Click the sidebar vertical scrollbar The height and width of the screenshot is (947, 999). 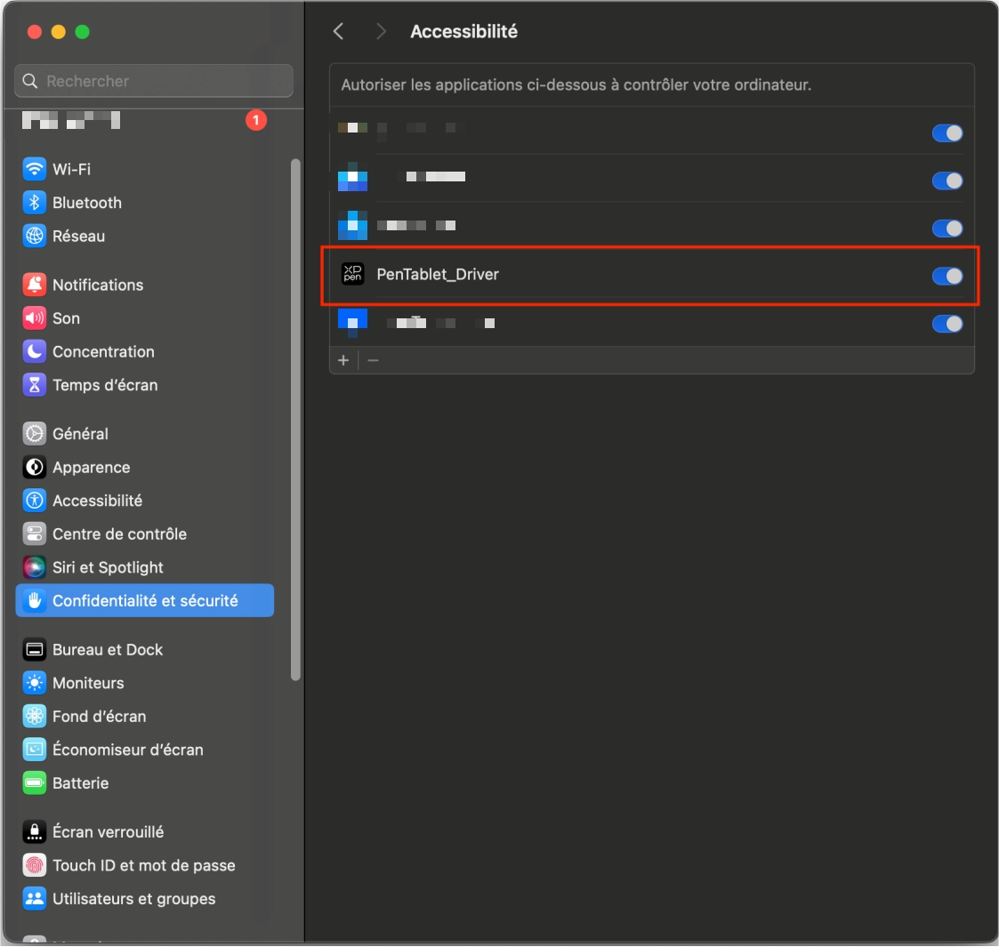point(296,420)
